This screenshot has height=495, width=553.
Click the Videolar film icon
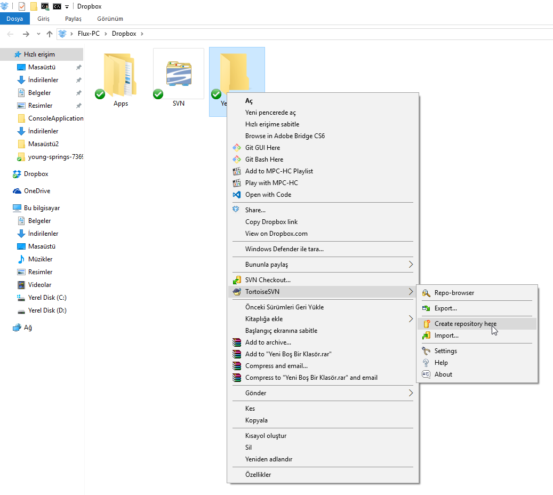pyautogui.click(x=21, y=285)
